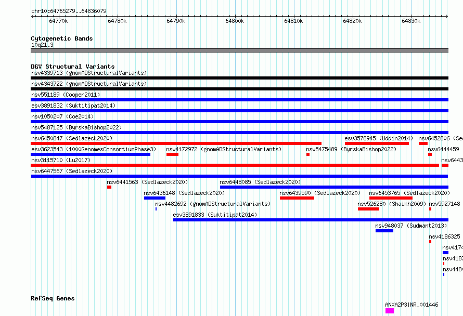The height and width of the screenshot is (316, 463).
Task: Click the nsv5927148 variant label
Action: pyautogui.click(x=444, y=204)
